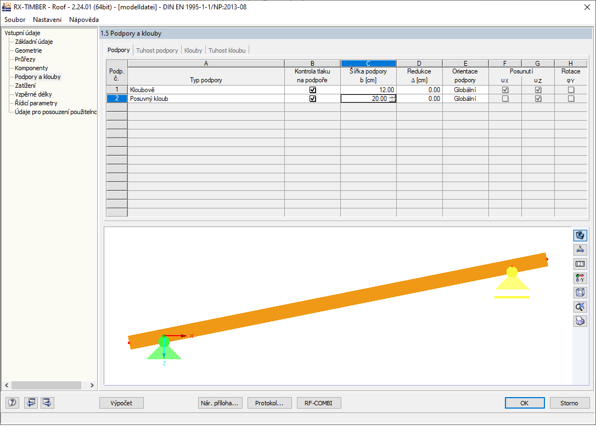Viewport: 596px width, 447px height.
Task: Click the RX-TIMBER application icon in title bar
Action: coord(7,7)
